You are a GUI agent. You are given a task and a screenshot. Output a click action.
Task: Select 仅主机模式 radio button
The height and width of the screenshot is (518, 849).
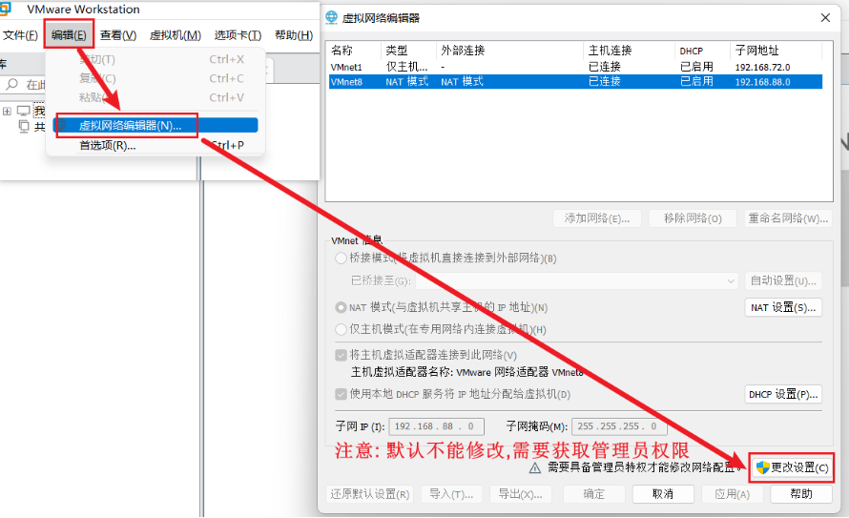[341, 329]
